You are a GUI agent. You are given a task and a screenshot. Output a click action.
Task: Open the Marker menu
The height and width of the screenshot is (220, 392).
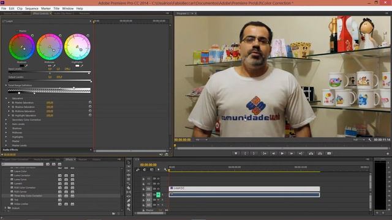pos(46,9)
